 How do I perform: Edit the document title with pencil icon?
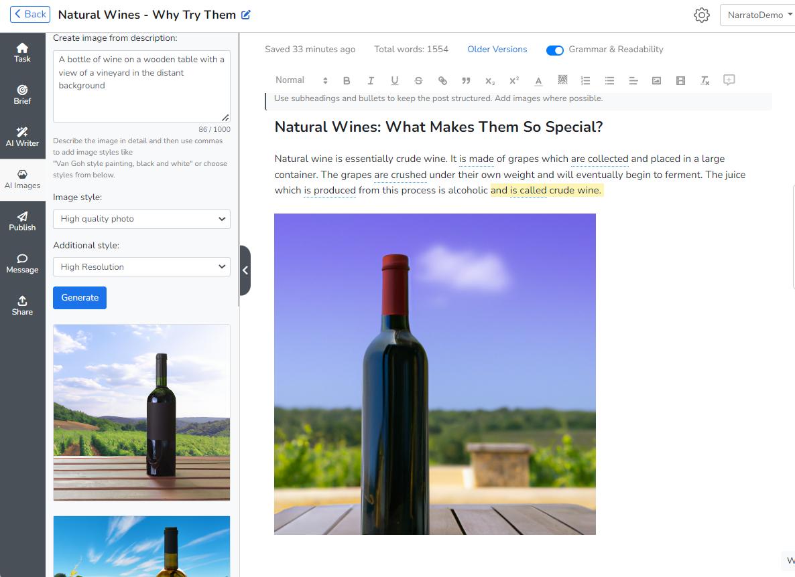[246, 15]
